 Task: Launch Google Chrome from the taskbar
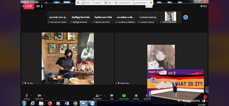[x=75, y=103]
